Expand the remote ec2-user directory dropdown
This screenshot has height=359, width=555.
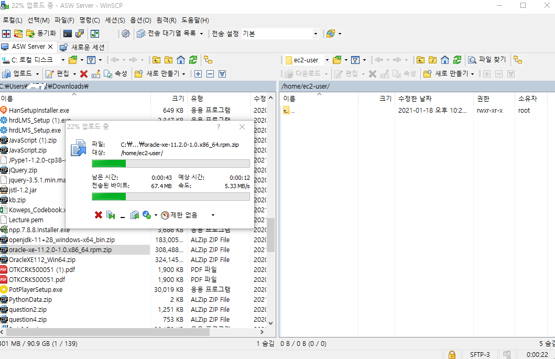point(327,60)
